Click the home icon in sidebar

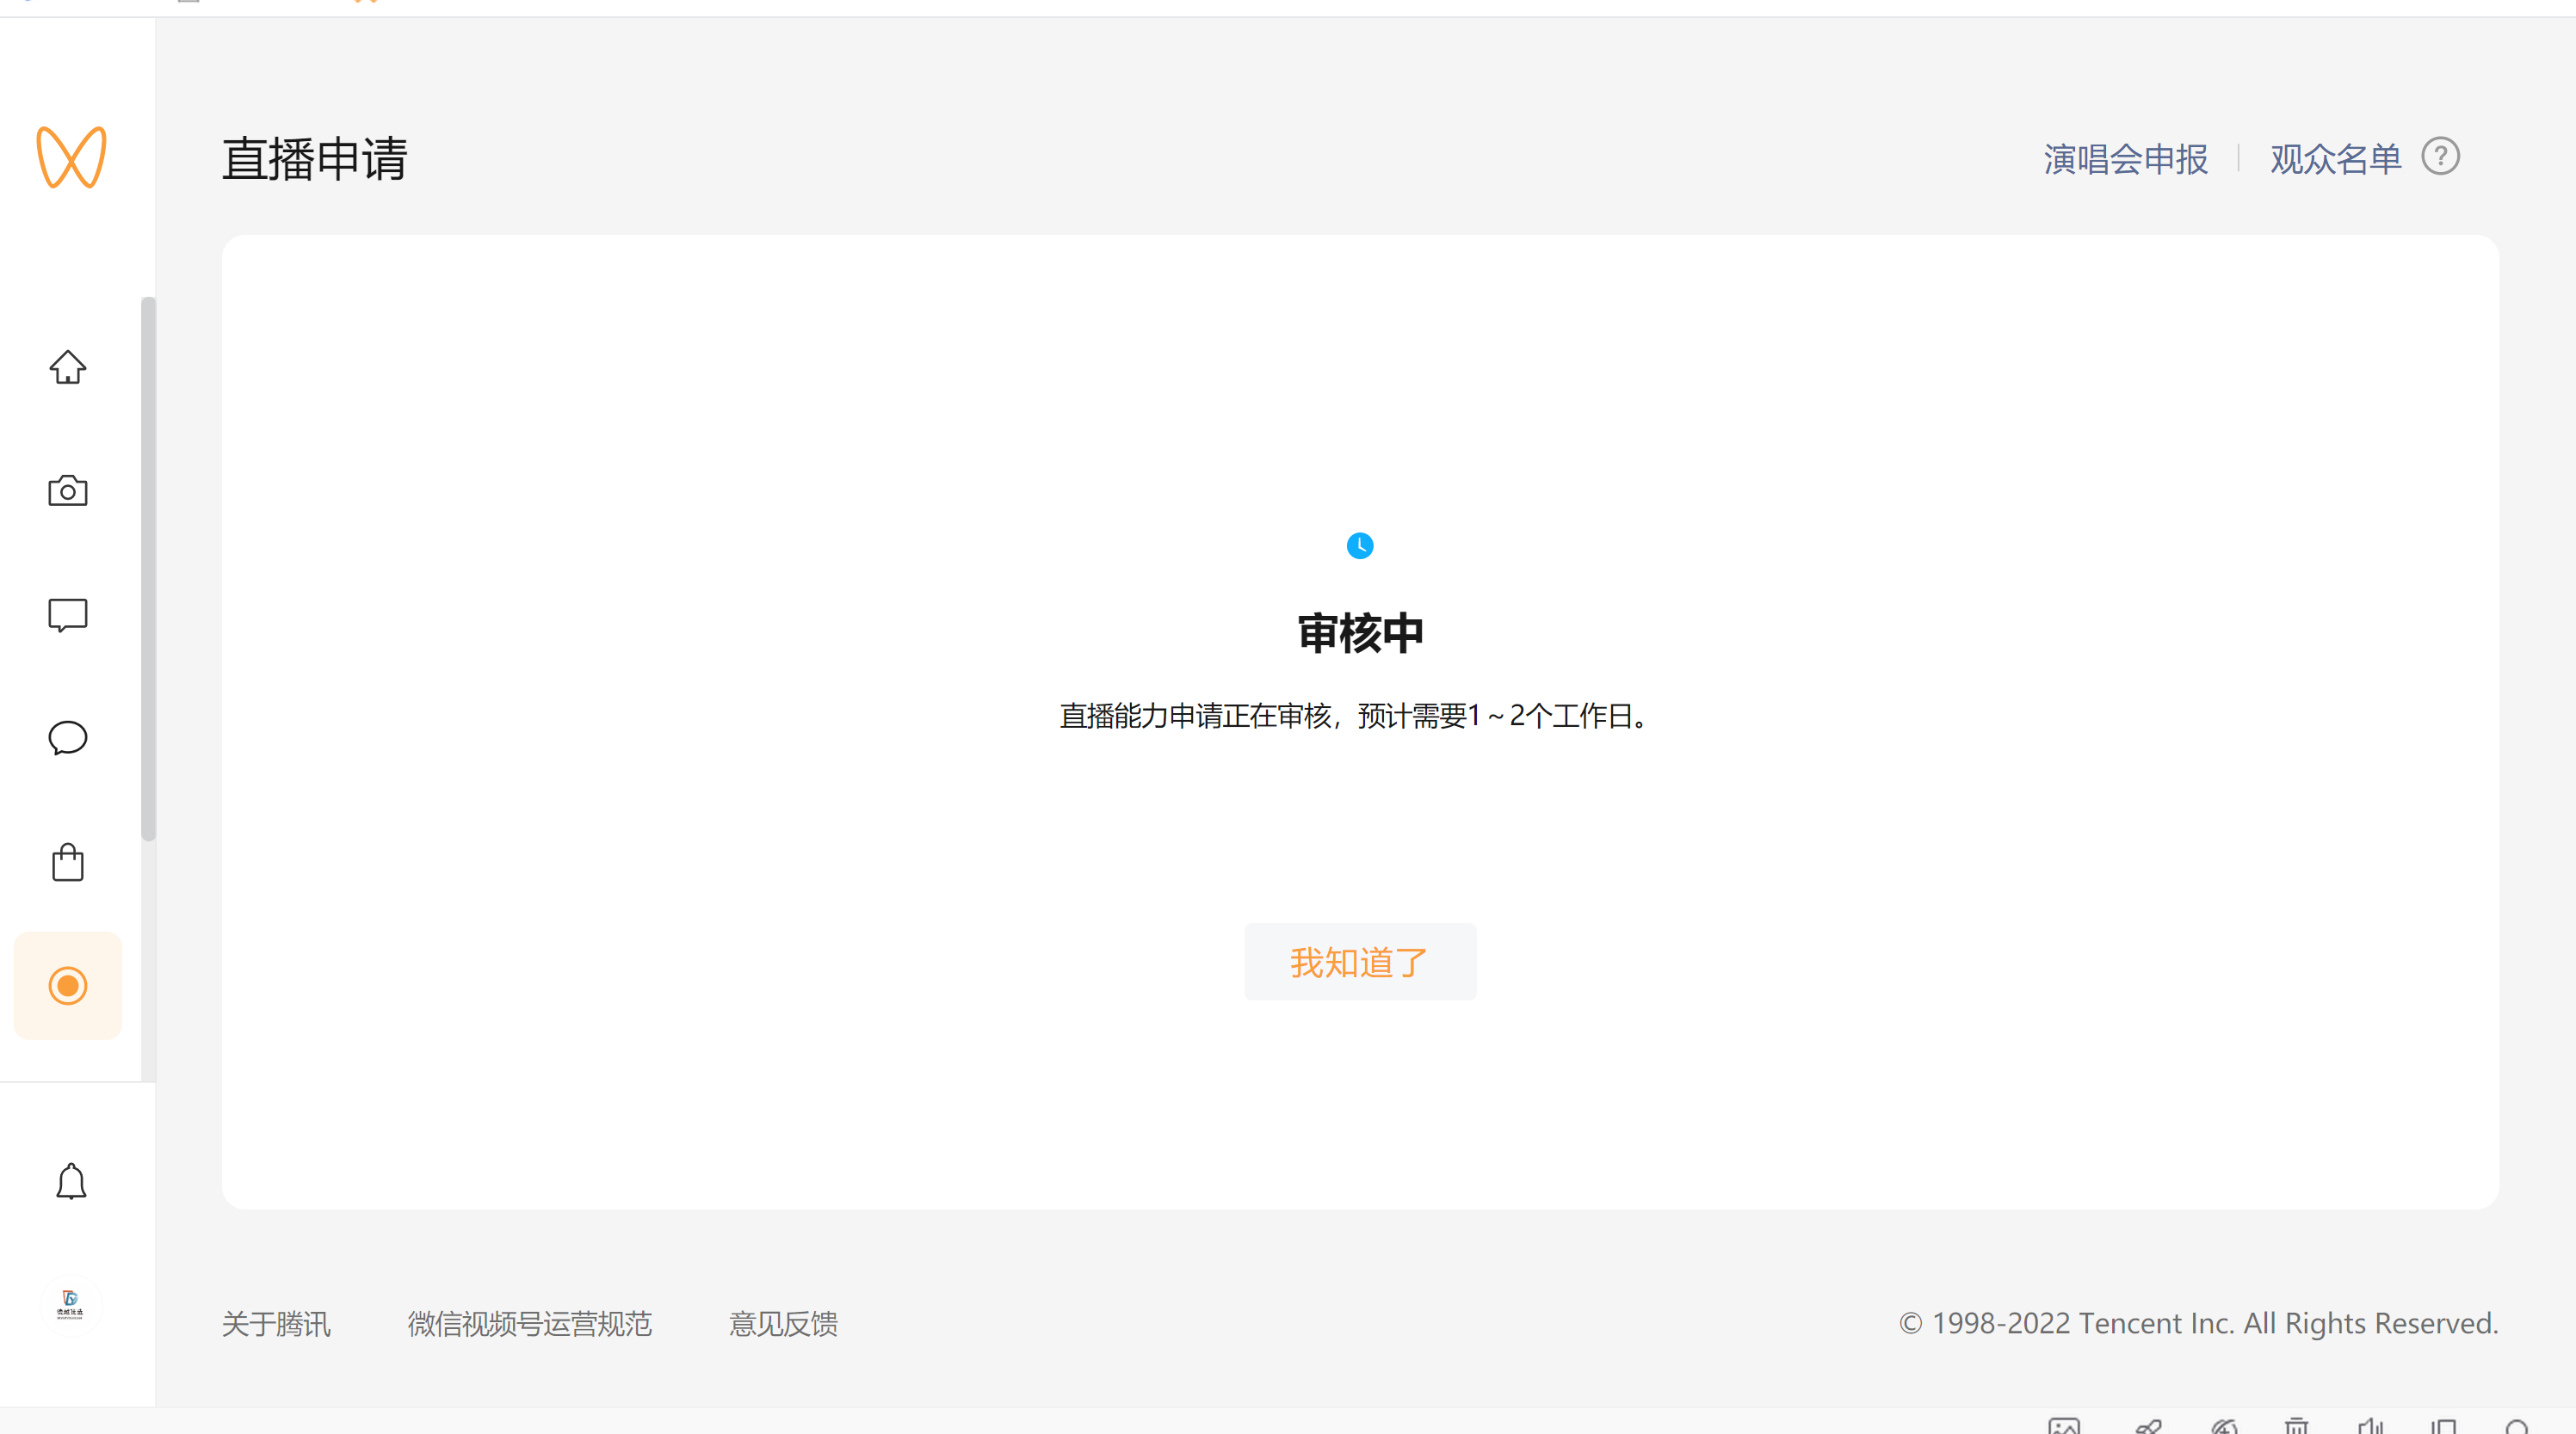pos(68,366)
